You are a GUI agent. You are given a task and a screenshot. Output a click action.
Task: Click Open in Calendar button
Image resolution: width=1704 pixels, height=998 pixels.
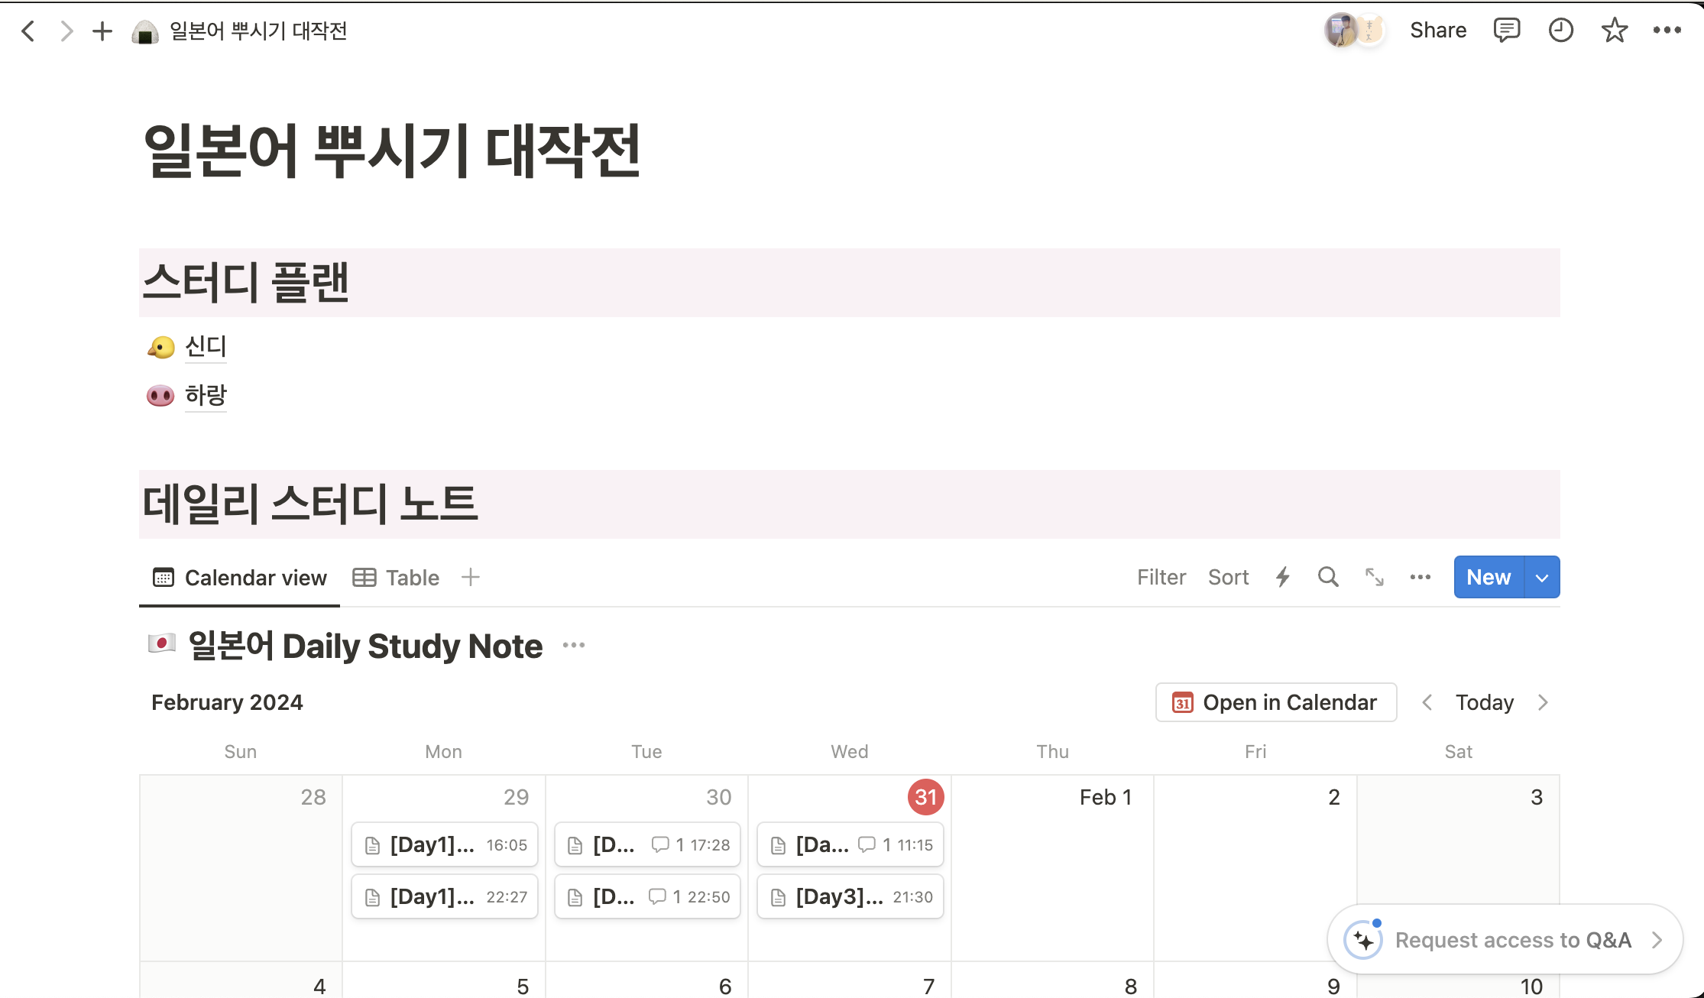click(x=1276, y=702)
